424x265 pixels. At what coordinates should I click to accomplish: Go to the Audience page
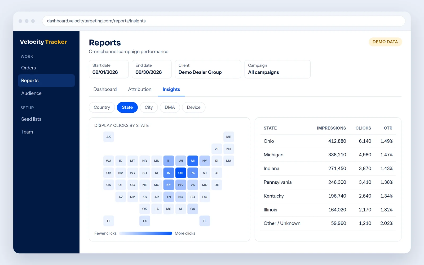click(x=46, y=93)
